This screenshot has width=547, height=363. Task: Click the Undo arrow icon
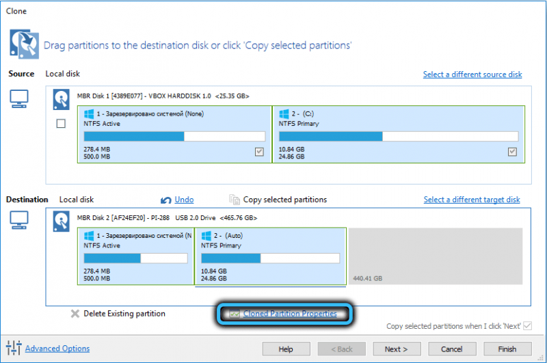pos(165,200)
